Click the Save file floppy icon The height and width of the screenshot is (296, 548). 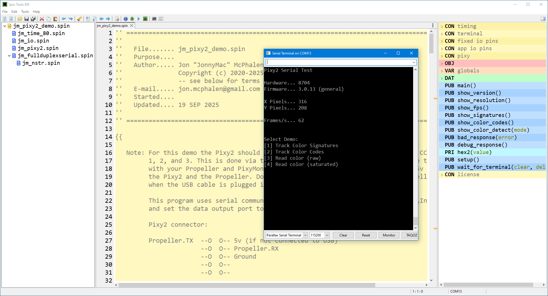[x=27, y=19]
